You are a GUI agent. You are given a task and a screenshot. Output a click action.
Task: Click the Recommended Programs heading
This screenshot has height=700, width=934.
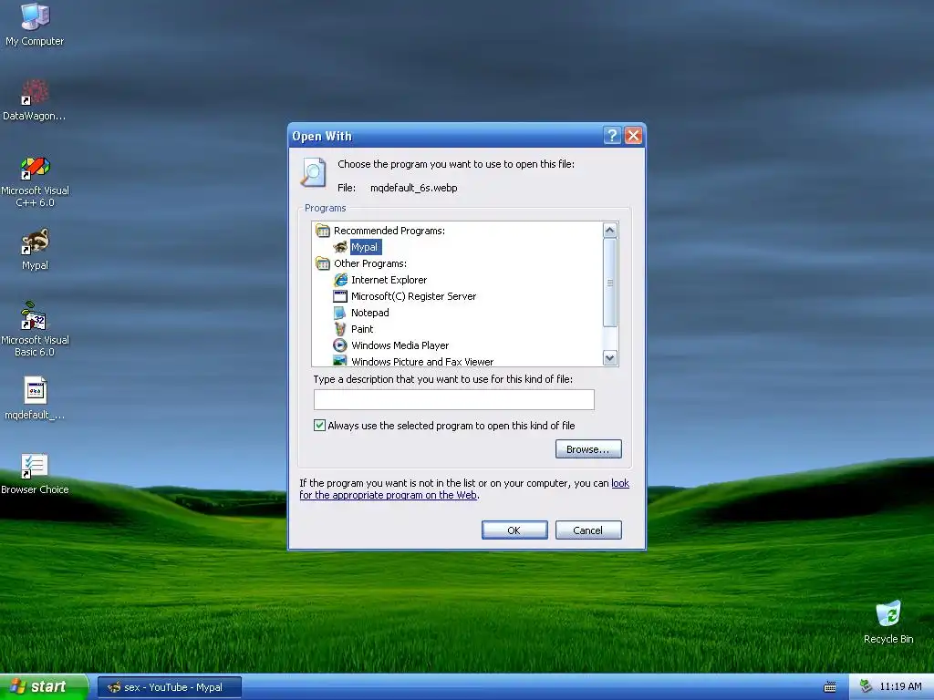click(x=389, y=231)
